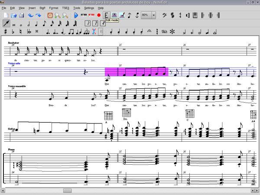Toggle the tied note button

(x=63, y=32)
